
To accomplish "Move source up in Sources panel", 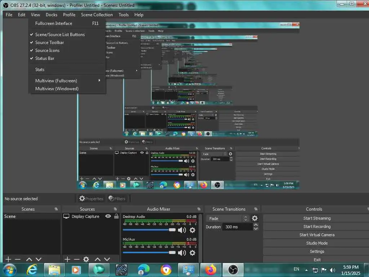I will tap(98, 259).
